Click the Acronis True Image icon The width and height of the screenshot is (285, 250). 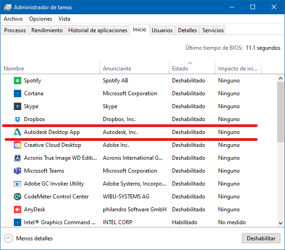tap(18, 158)
